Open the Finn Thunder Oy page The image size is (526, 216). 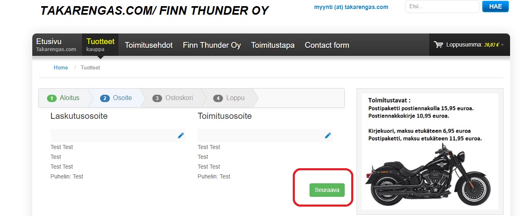tap(212, 45)
